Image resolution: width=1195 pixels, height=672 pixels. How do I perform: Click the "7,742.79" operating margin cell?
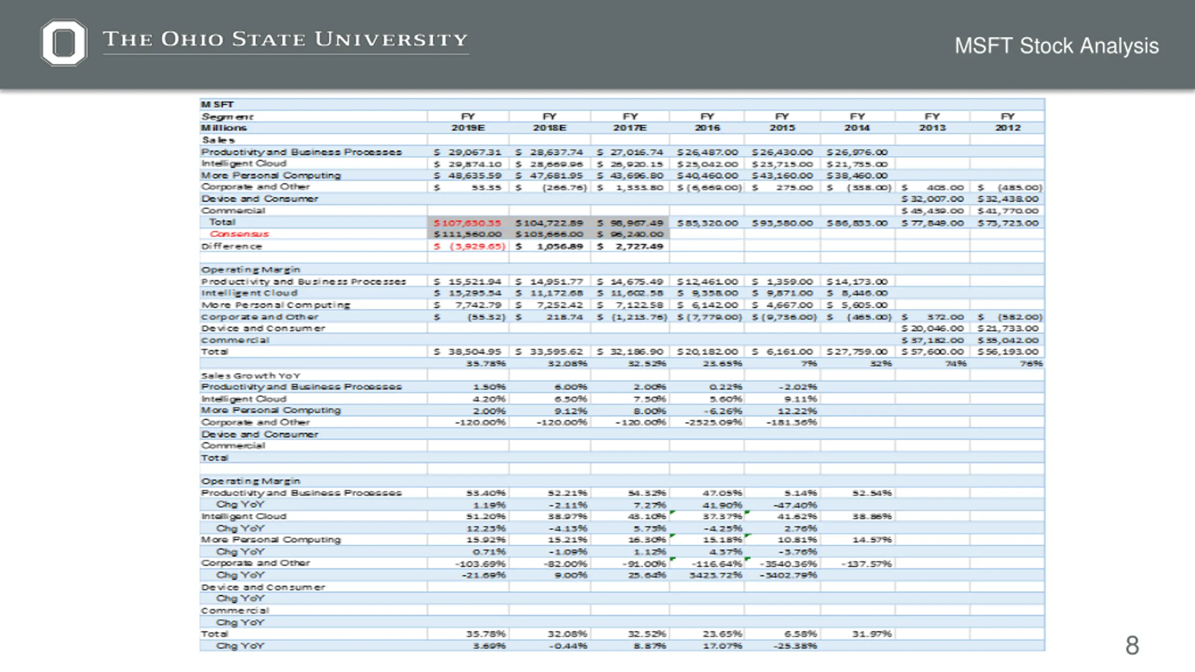click(x=478, y=305)
